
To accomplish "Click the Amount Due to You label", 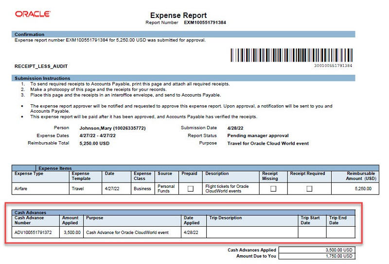I will coord(256,256).
